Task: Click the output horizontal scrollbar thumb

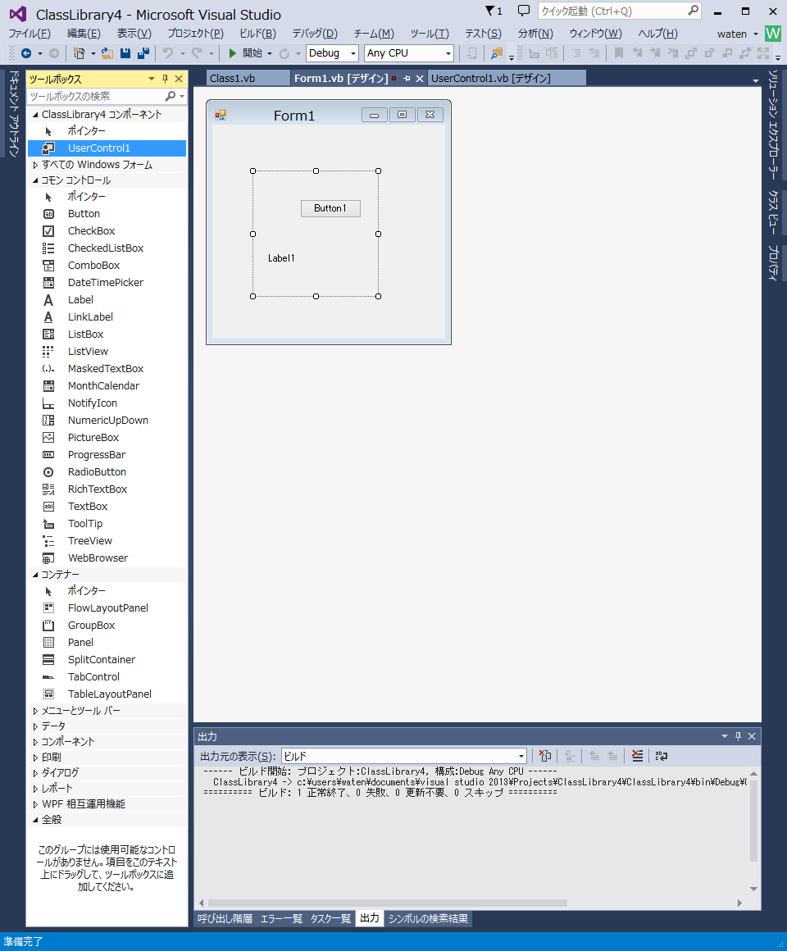Action: (388, 903)
